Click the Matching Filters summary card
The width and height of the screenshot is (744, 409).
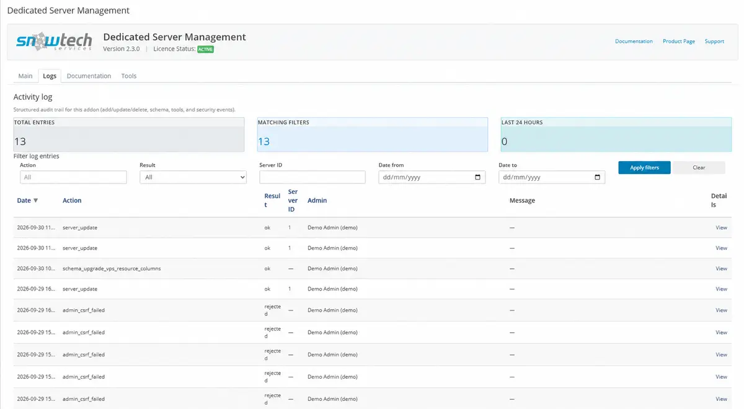tap(373, 134)
